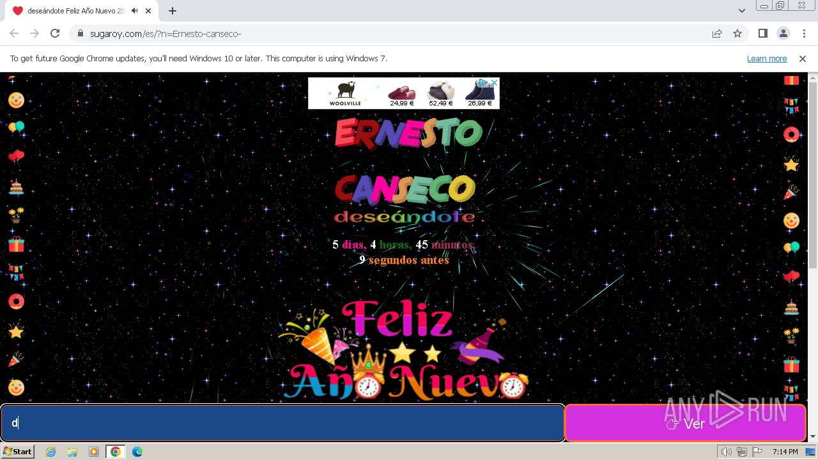Click the flower pot emoji on the left side

(16, 215)
